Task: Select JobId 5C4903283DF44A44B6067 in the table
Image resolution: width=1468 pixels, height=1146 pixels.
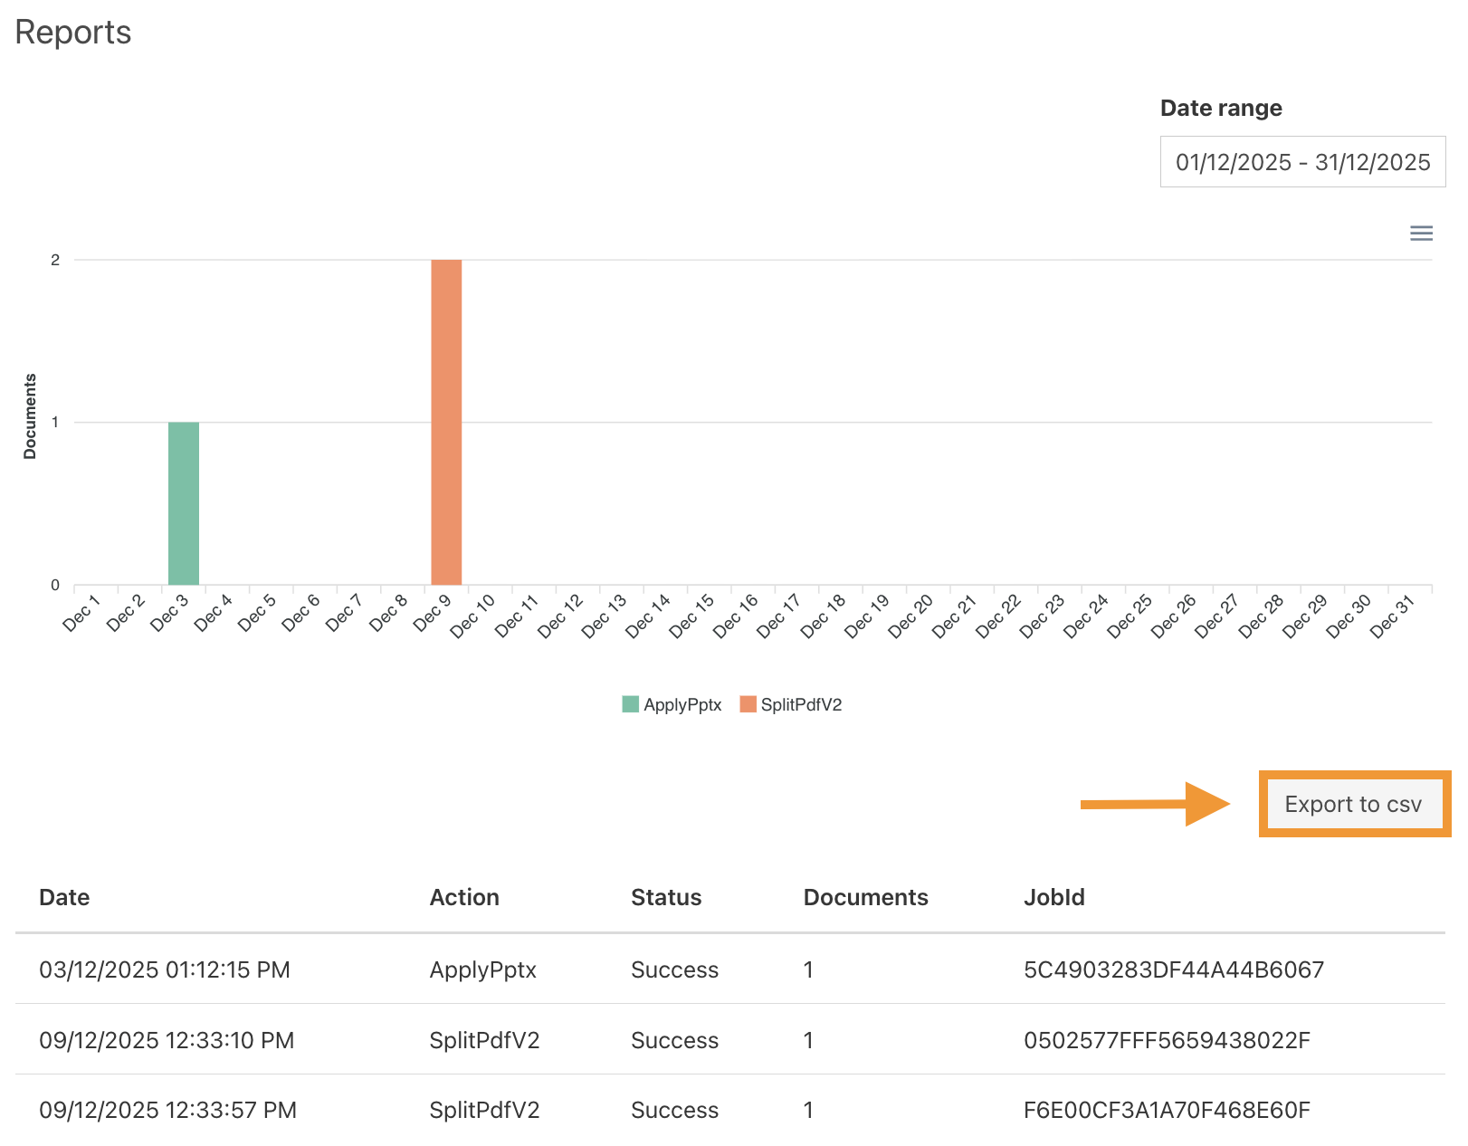Action: pos(1174,969)
